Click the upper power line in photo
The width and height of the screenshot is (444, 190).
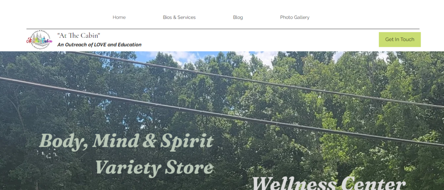point(255,79)
